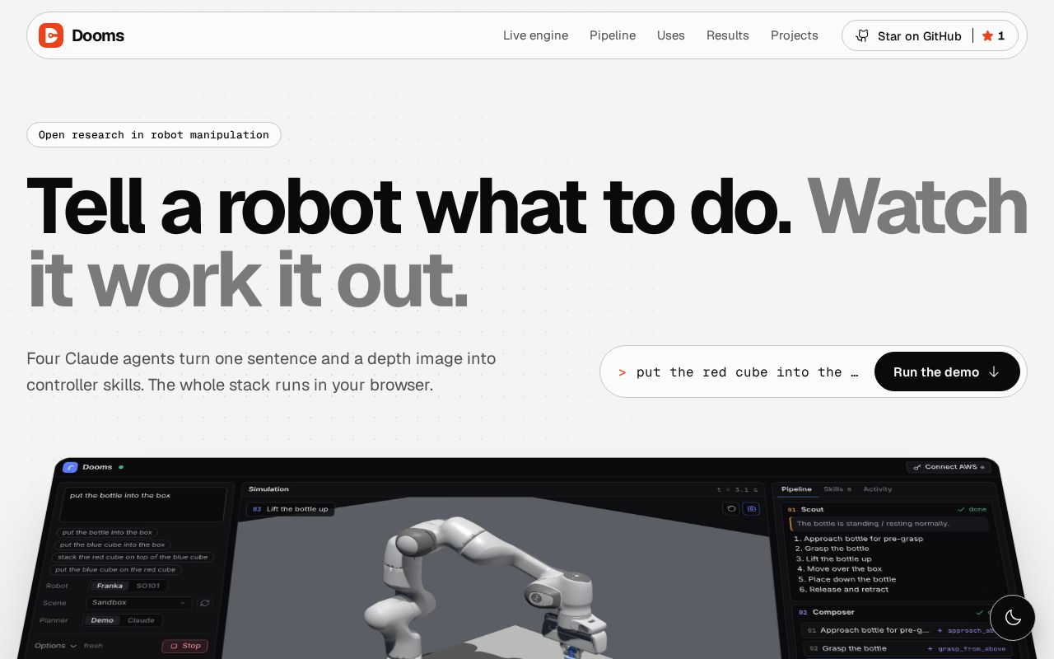Switch planner to Claude
Viewport: 1054px width, 659px height.
pos(141,620)
